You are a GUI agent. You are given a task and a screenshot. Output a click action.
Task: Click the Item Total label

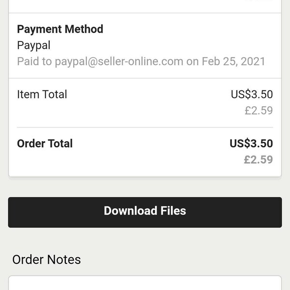click(42, 94)
